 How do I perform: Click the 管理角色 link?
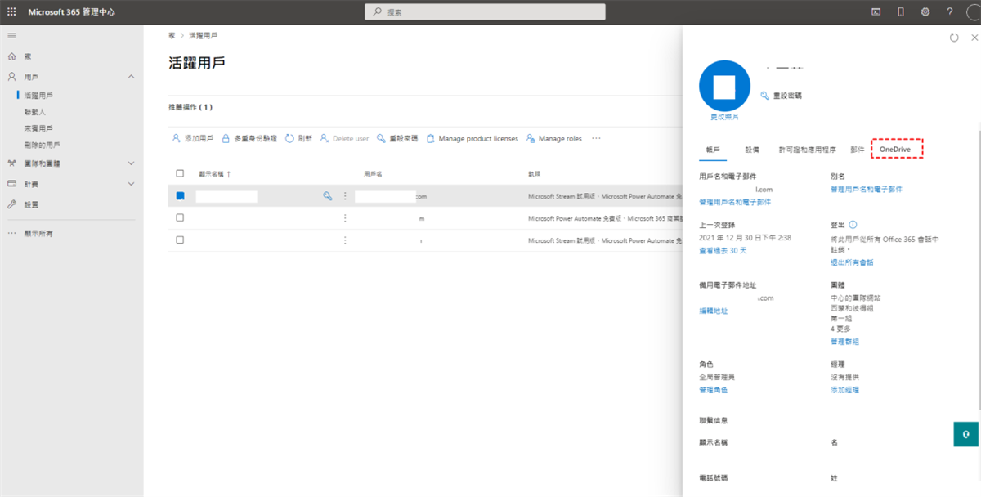(x=713, y=390)
